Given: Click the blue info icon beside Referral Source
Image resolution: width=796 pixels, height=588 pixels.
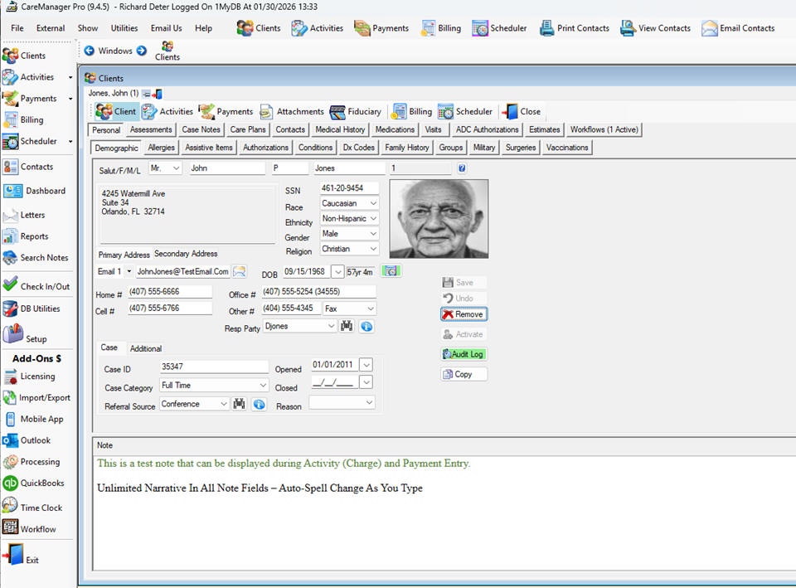Looking at the screenshot, I should pos(259,404).
